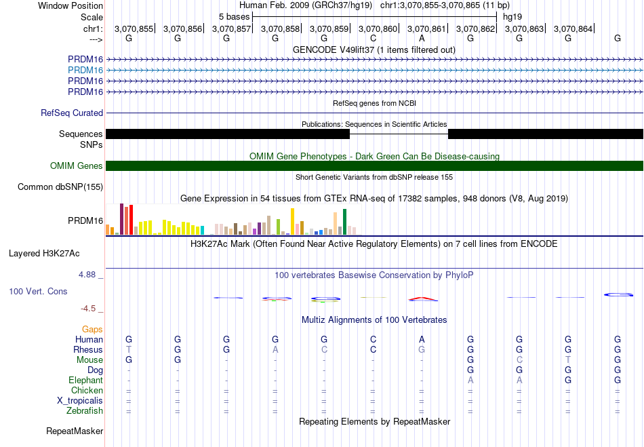644x447 pixels.
Task: Click the SNPs label under Sequences
Action: [x=92, y=144]
